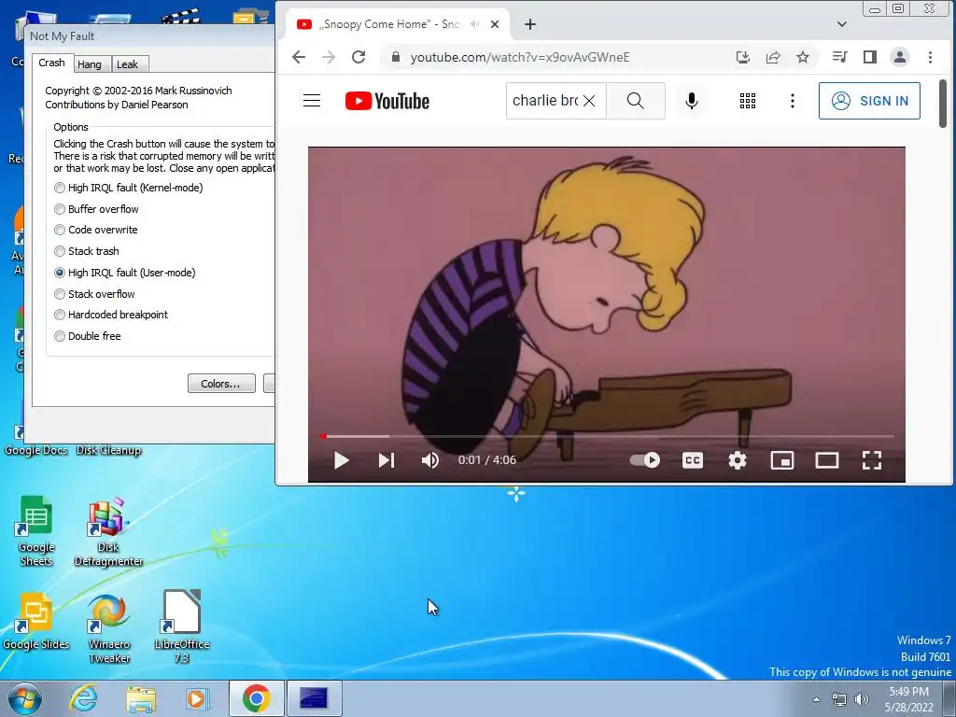This screenshot has width=956, height=717.
Task: Launch Internet Explorer from taskbar
Action: (x=83, y=698)
